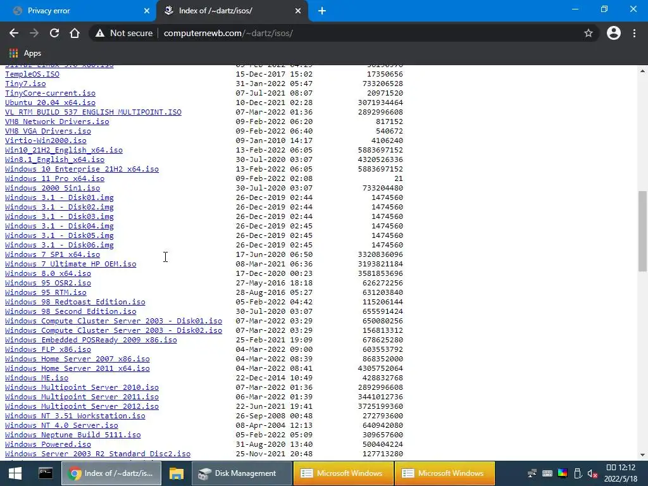Open Windows_3.1_-_Disk01.img link
The image size is (648, 486).
pyautogui.click(x=59, y=197)
